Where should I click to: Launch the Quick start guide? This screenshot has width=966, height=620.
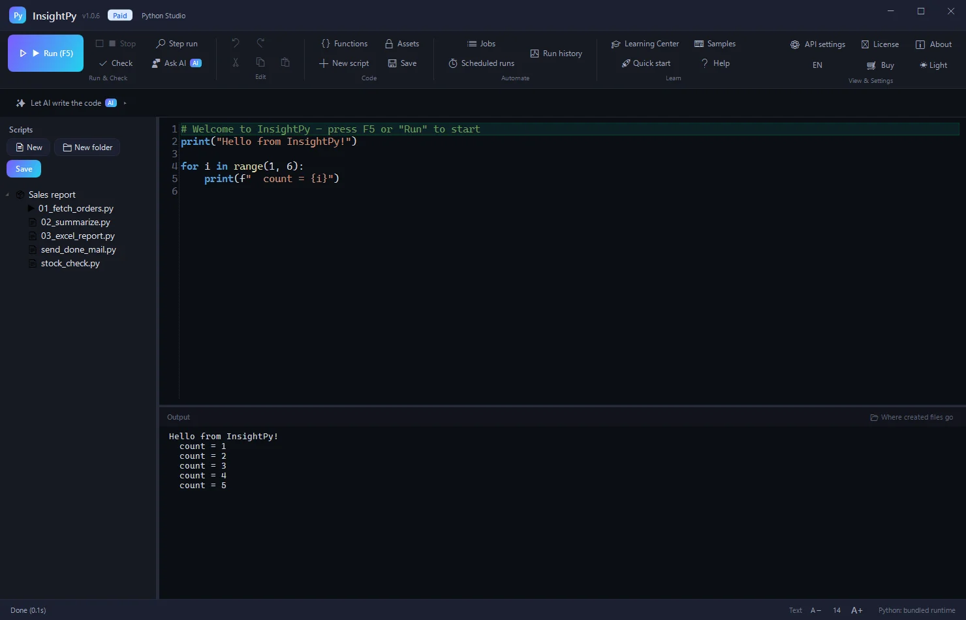tap(646, 63)
